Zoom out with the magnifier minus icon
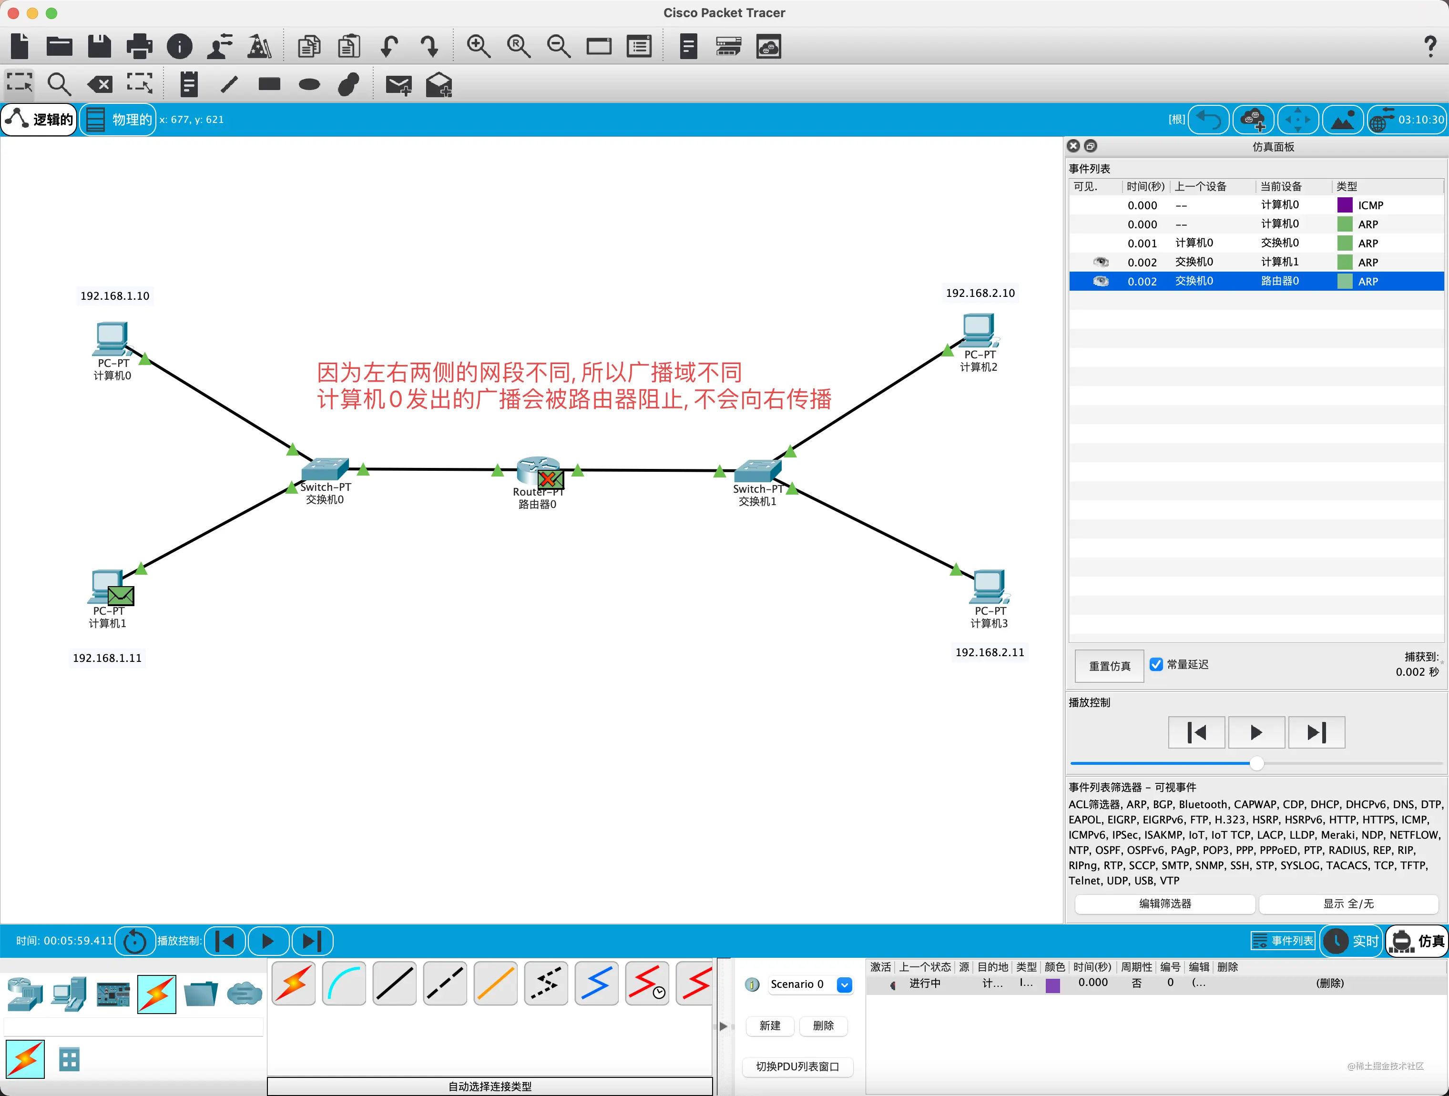Screen dimensions: 1449x1096 point(559,47)
